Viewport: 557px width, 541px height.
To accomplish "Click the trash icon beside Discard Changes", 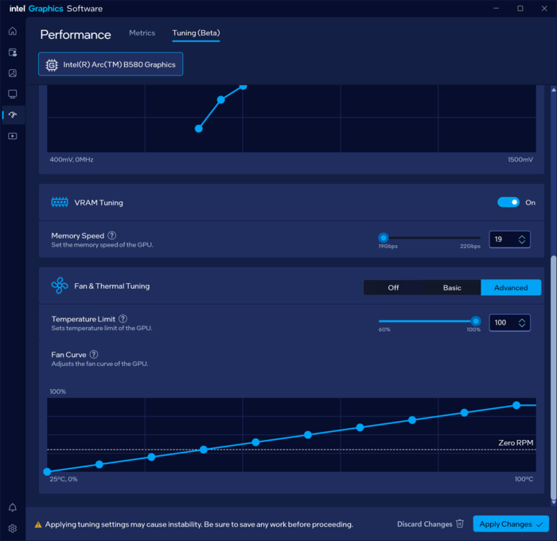I will (460, 523).
